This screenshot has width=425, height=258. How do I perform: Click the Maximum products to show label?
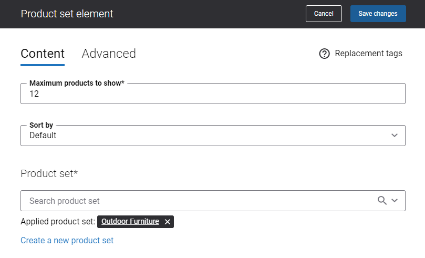[77, 83]
